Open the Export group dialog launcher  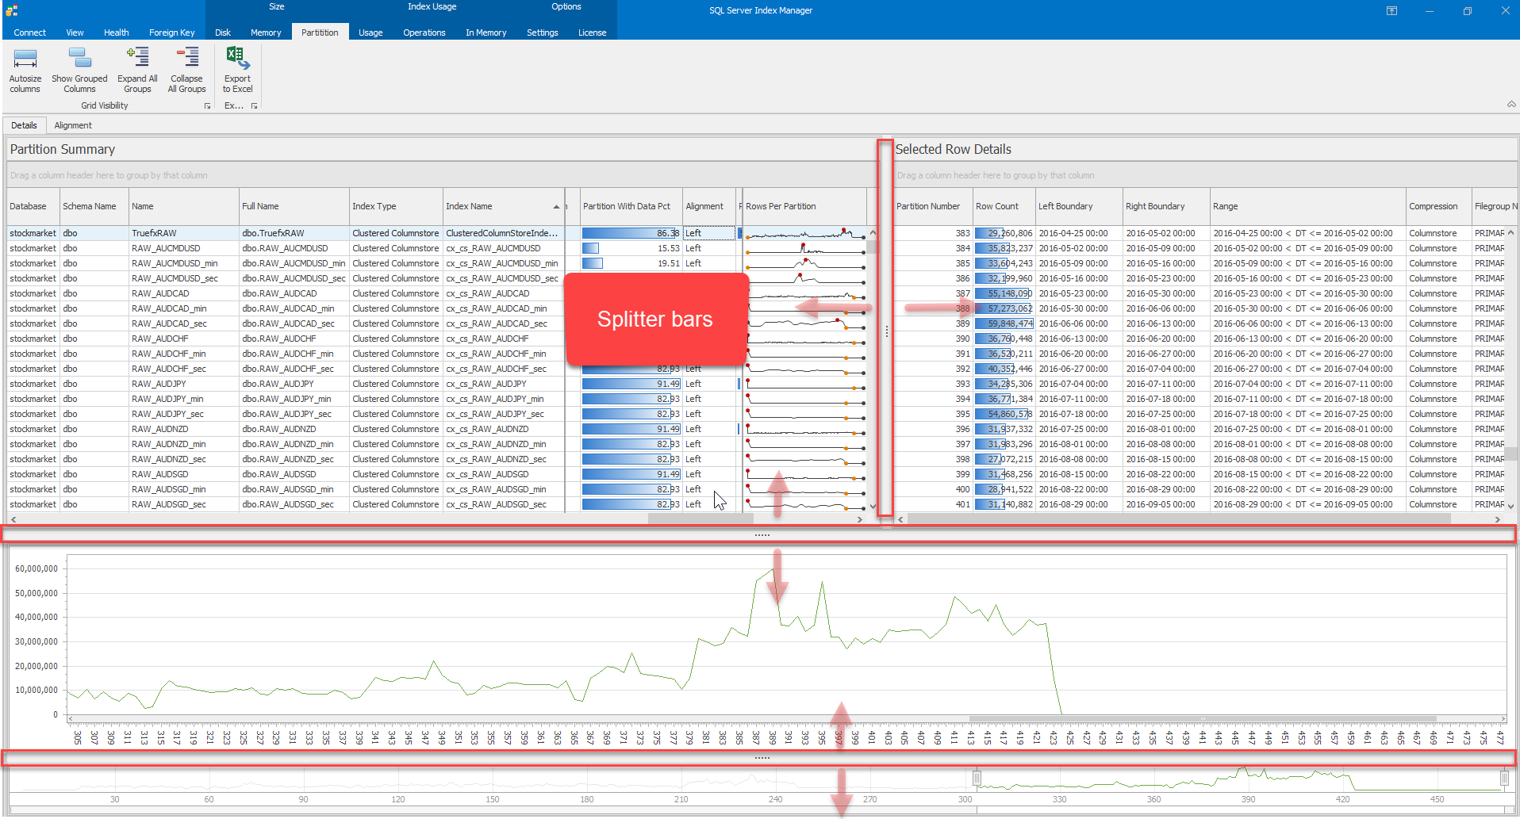pos(255,106)
